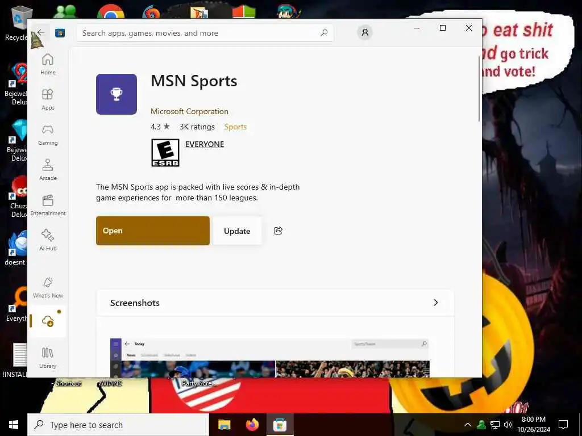Screen dimensions: 582x436
Task: Click the green user tray icon
Action: 481,425
